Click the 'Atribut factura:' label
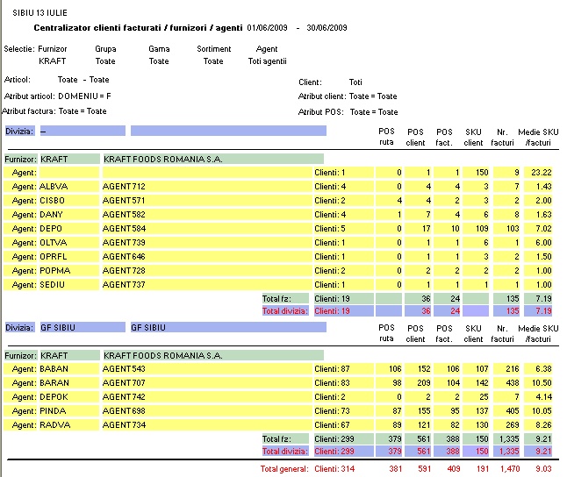Image resolution: width=567 pixels, height=477 pixels. coord(29,111)
